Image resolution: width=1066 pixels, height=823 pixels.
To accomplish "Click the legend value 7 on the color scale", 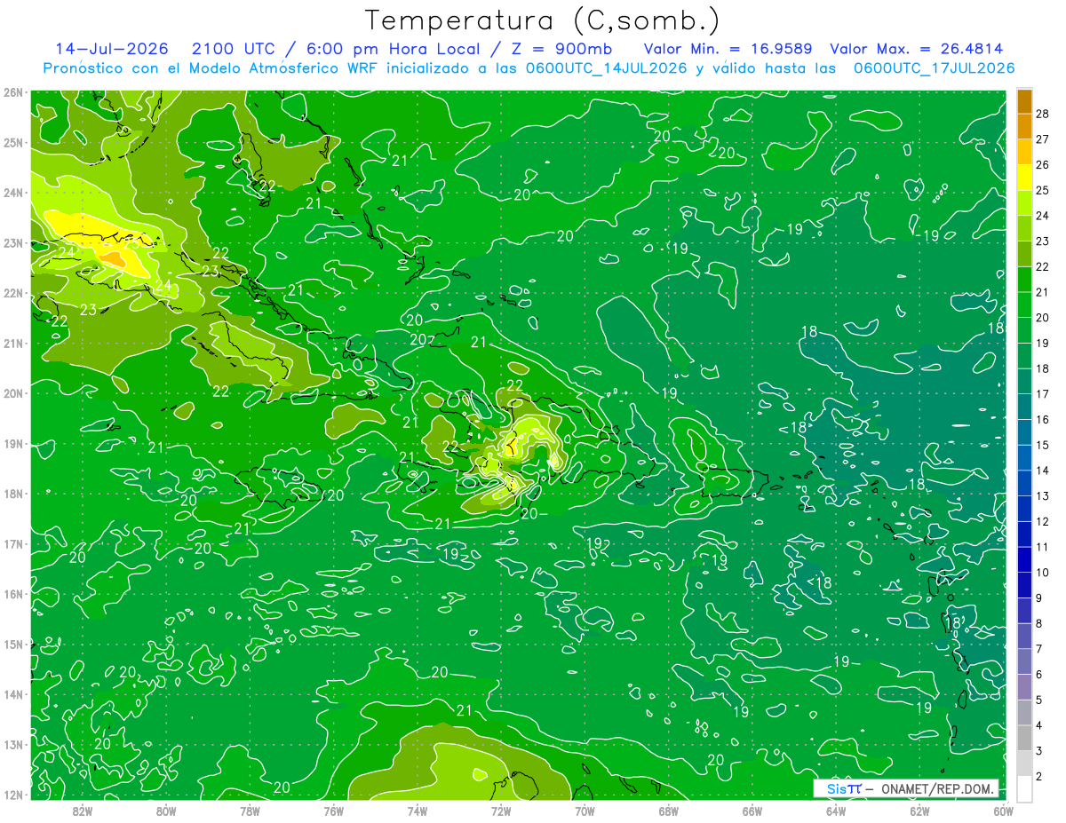I will point(1039,649).
